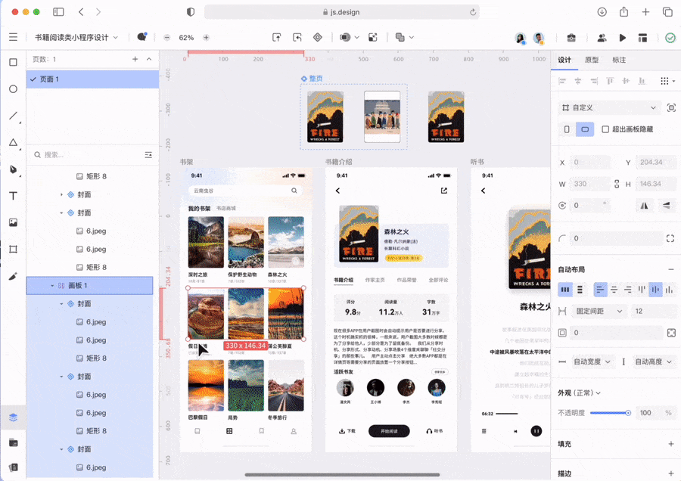This screenshot has height=481, width=681.
Task: Select the ellipse tool
Action: [x=13, y=89]
